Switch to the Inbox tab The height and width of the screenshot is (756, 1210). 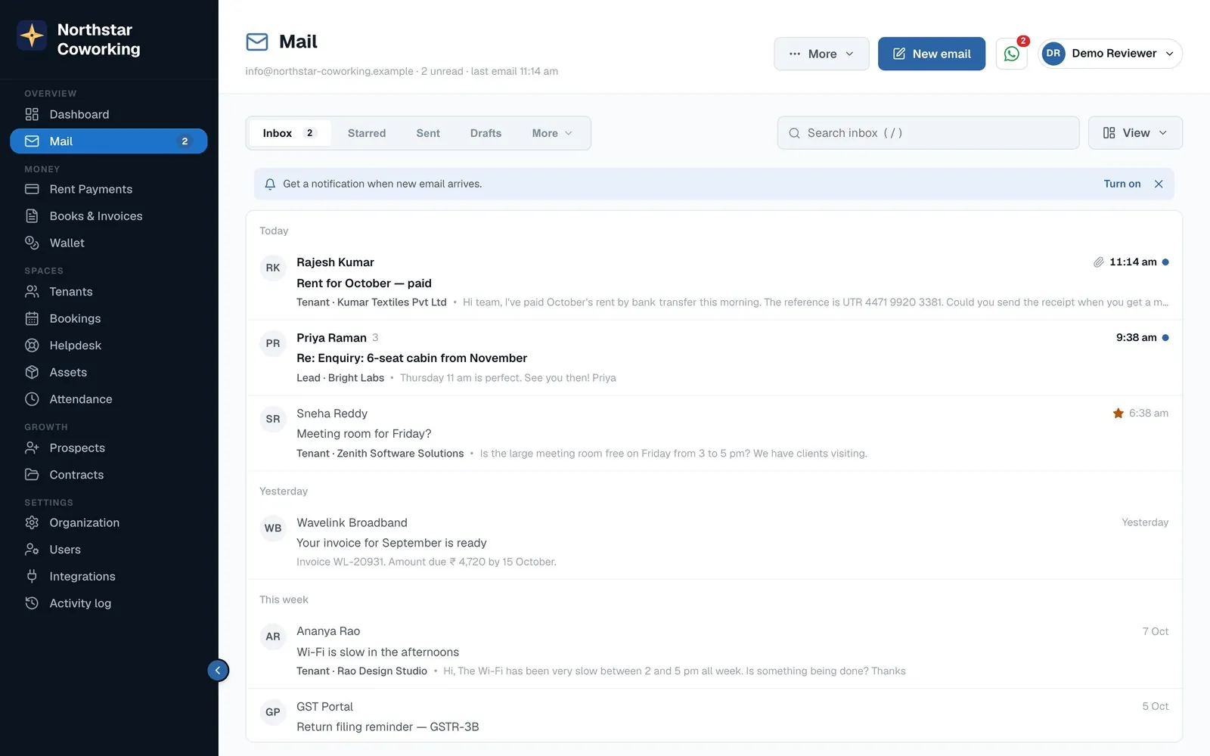pyautogui.click(x=289, y=133)
